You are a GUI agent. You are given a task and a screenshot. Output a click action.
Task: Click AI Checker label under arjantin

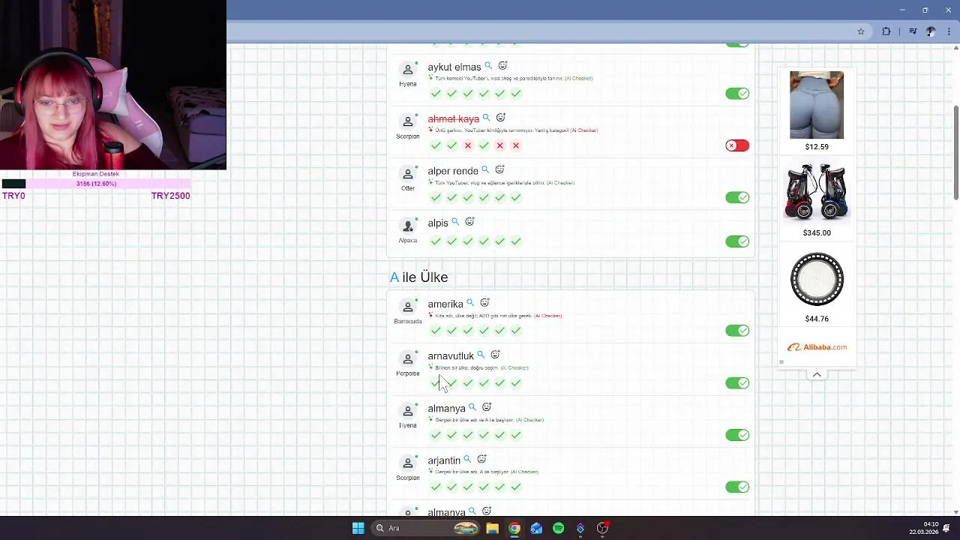point(524,472)
